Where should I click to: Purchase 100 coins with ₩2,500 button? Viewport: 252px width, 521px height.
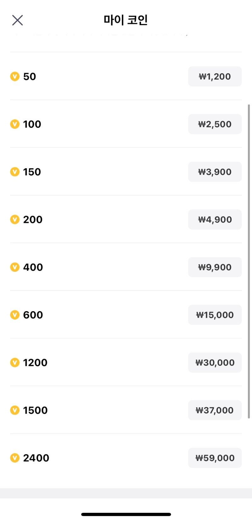pos(215,124)
